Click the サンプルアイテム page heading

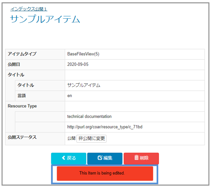(x=45, y=20)
